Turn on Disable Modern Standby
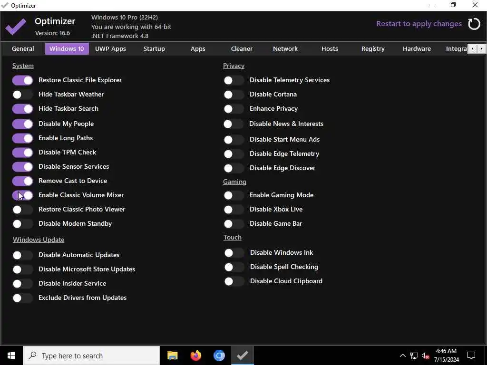This screenshot has height=365, width=487. pos(23,224)
